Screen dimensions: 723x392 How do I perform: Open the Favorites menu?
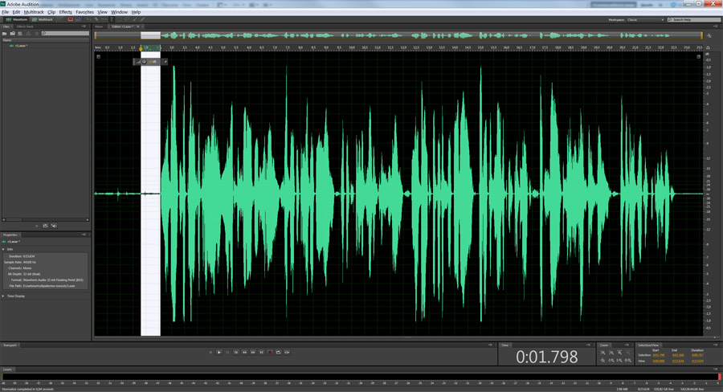(x=84, y=12)
